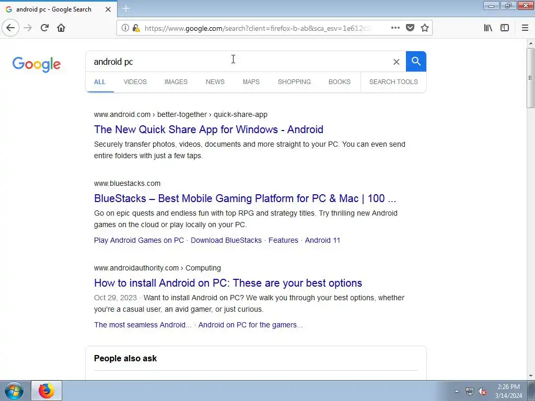
Task: Open SEARCH TOOLS options
Action: (393, 82)
